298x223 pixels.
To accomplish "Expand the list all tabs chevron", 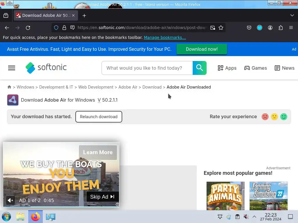I will click(x=292, y=15).
